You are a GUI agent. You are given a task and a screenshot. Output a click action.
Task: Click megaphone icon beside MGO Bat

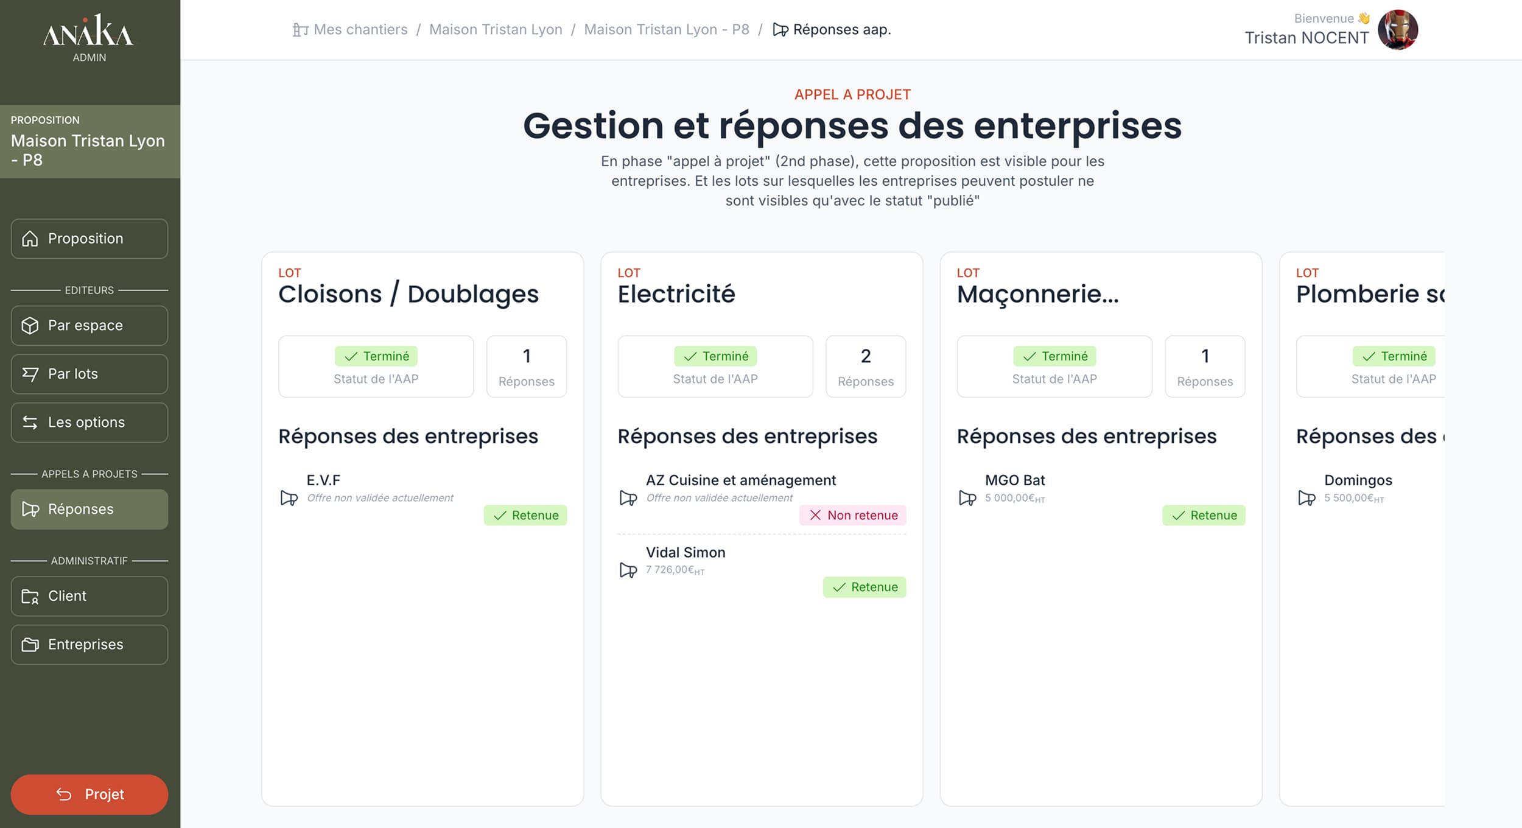pos(967,498)
